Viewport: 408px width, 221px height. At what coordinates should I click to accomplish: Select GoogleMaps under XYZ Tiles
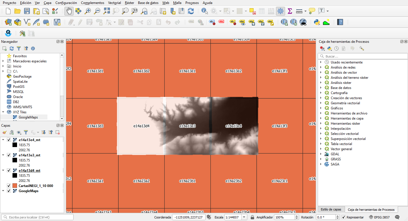[28, 117]
